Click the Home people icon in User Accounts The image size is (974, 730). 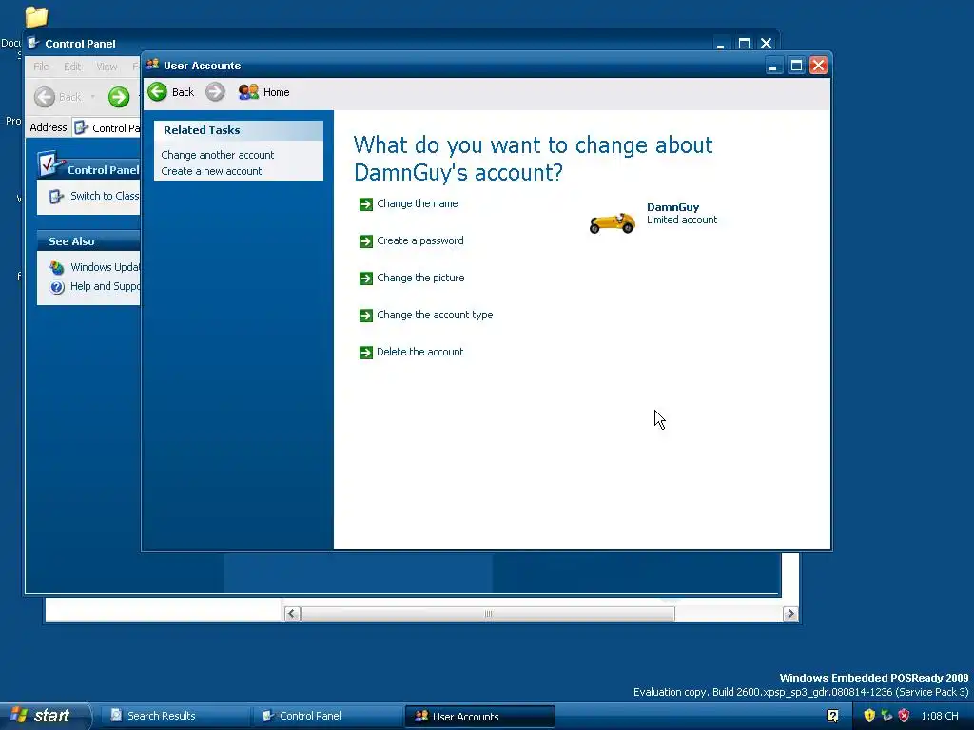point(248,92)
